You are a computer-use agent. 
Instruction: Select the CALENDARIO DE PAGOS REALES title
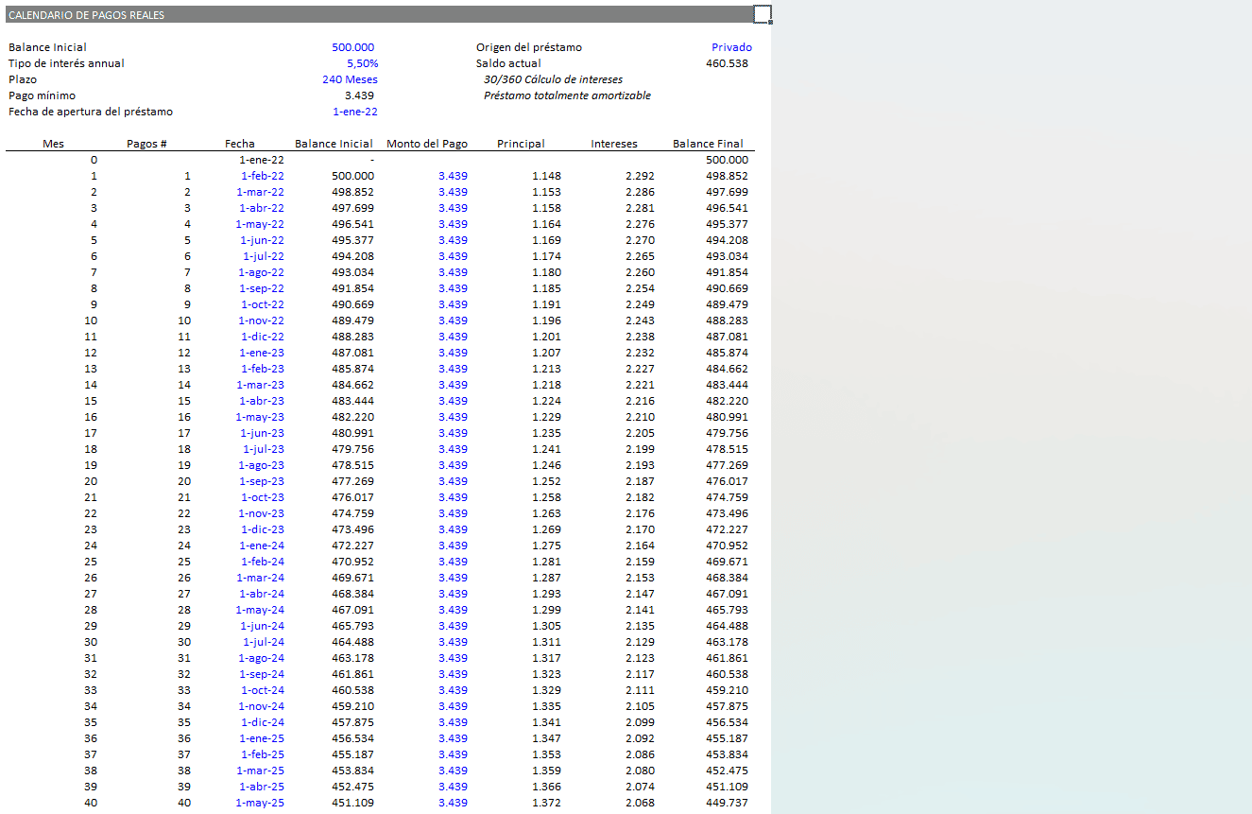click(86, 15)
